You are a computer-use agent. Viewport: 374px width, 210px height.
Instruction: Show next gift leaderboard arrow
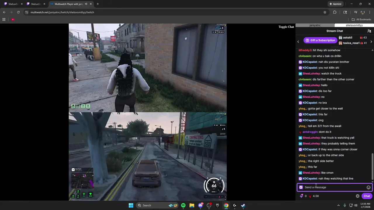click(x=371, y=42)
